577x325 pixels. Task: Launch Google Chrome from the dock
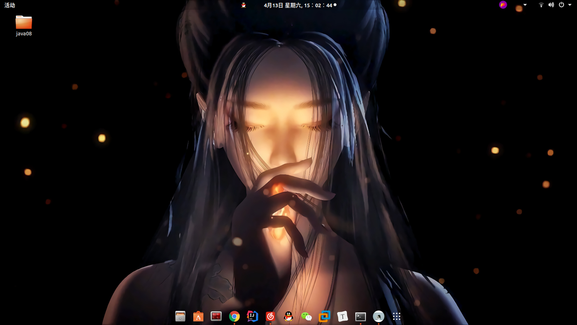pyautogui.click(x=234, y=316)
